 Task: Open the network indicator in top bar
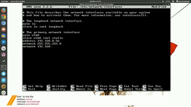coord(173,1)
